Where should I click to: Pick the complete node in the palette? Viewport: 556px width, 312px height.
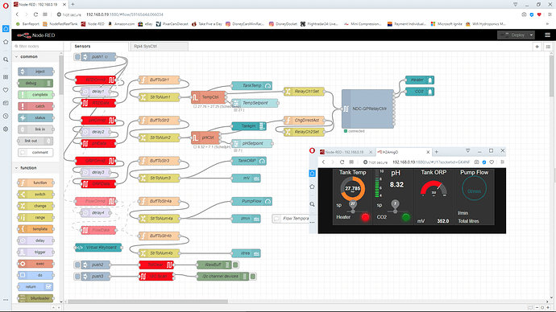point(35,95)
